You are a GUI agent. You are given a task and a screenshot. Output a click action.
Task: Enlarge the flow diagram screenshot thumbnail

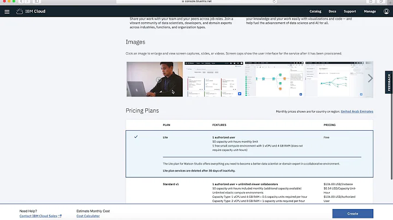pyautogui.click(x=274, y=80)
